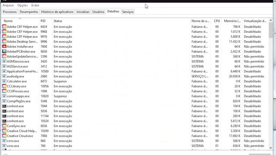Select the Calculator.exe process name
The height and width of the screenshot is (155, 276).
(17, 81)
